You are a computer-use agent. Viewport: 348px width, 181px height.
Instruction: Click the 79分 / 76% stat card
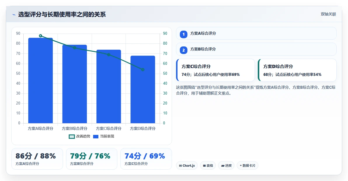[92, 159]
